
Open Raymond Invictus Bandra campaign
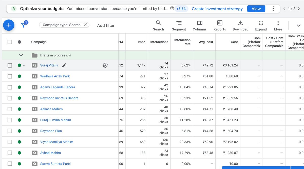[x=59, y=98]
